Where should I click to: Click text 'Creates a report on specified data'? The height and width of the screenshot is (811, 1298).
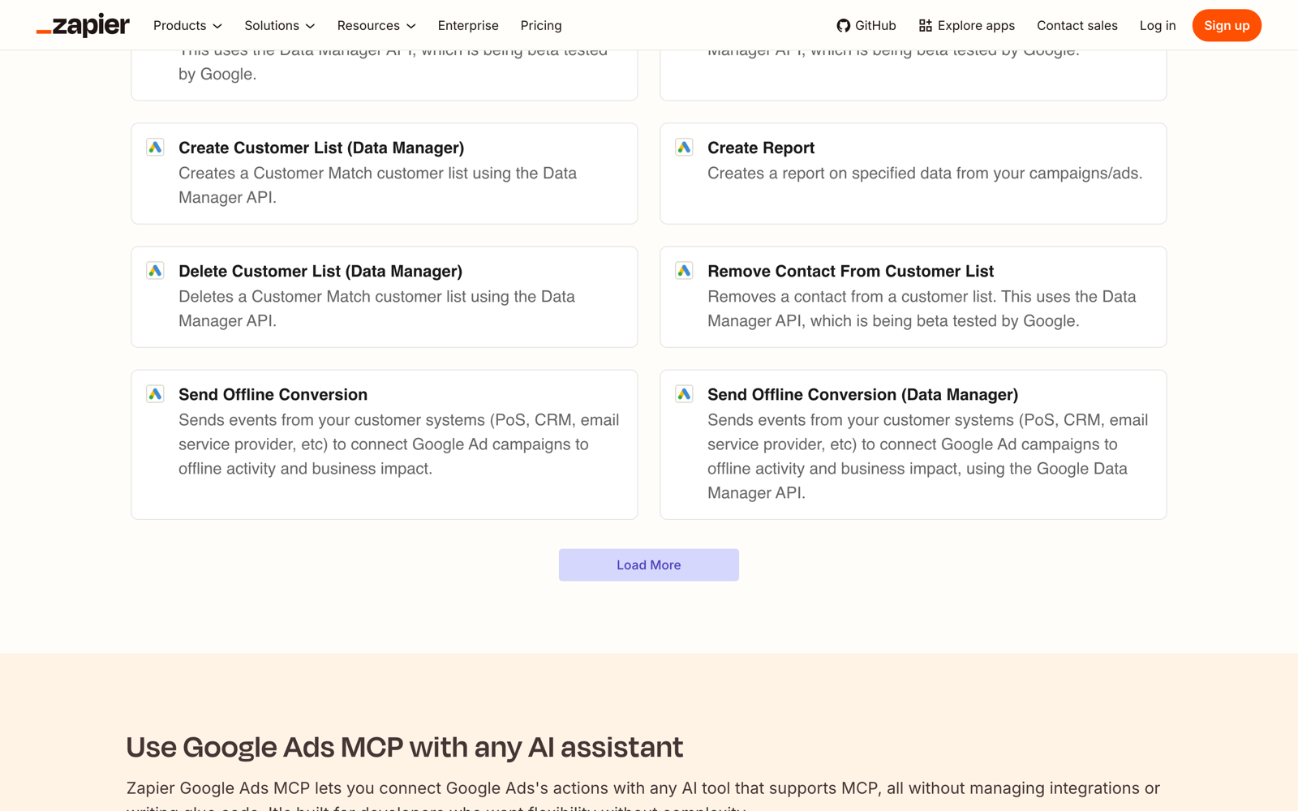click(x=925, y=173)
